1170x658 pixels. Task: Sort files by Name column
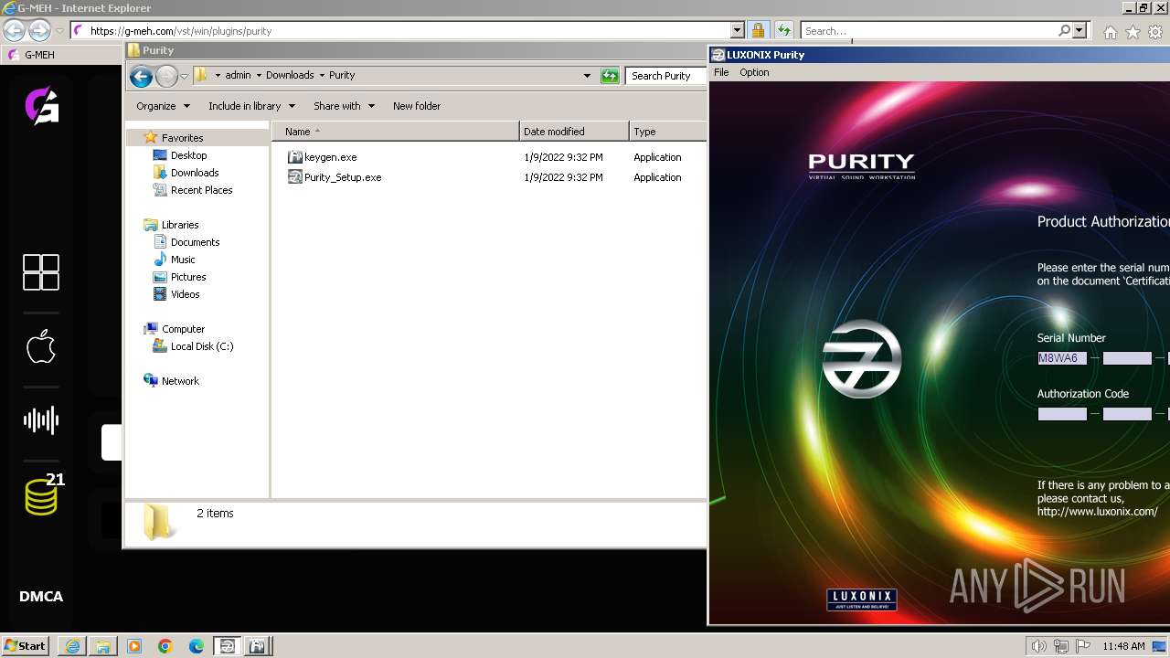click(x=395, y=132)
